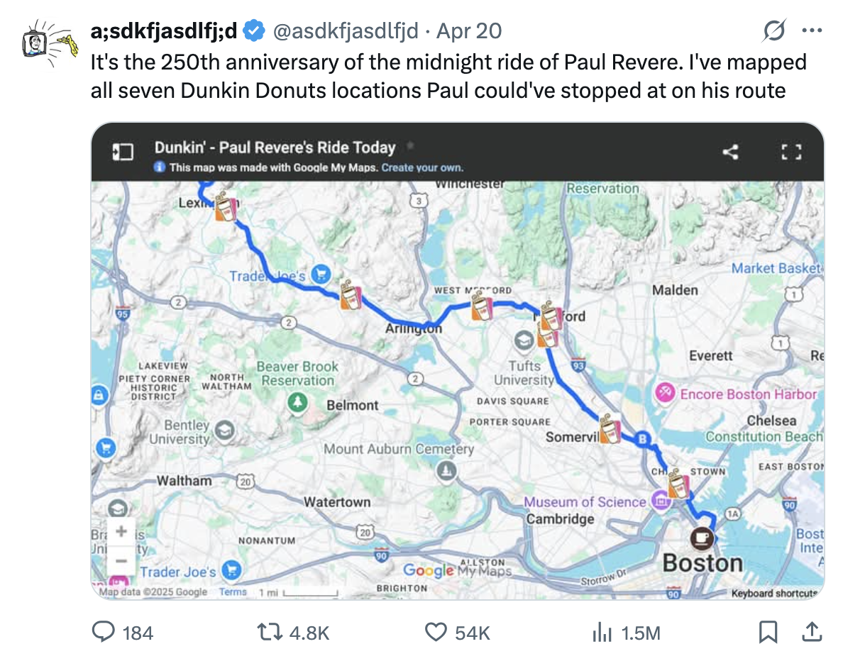Viewport: 843px width, 661px height.
Task: Share the post via upload arrow icon
Action: pyautogui.click(x=812, y=632)
